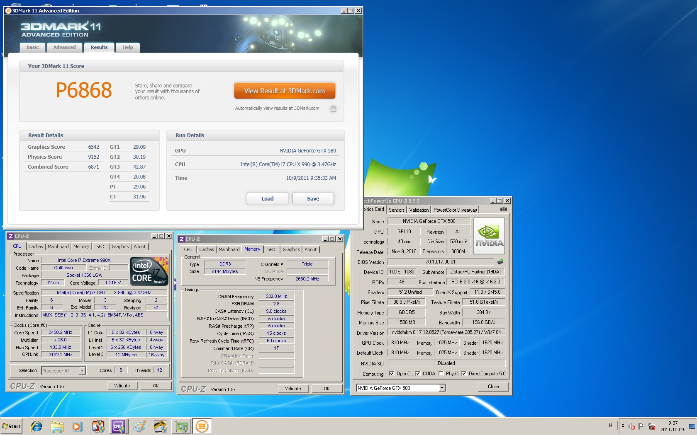
Task: Click the HU language indicator
Action: (x=612, y=425)
